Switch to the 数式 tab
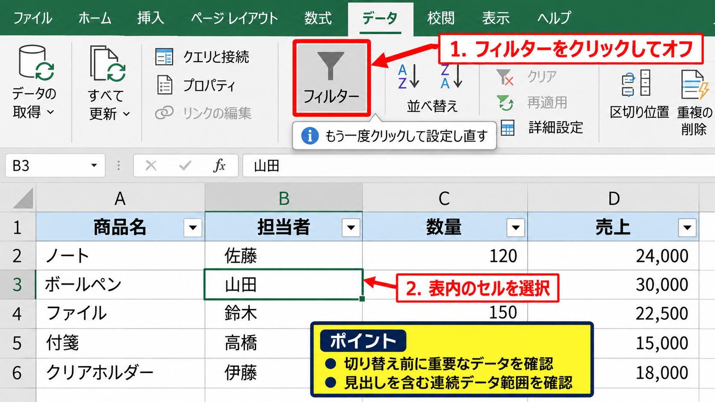This screenshot has height=402, width=715. point(318,18)
